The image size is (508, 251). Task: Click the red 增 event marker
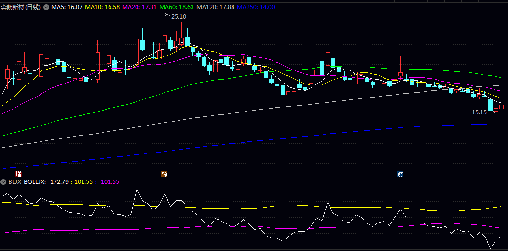[18, 174]
